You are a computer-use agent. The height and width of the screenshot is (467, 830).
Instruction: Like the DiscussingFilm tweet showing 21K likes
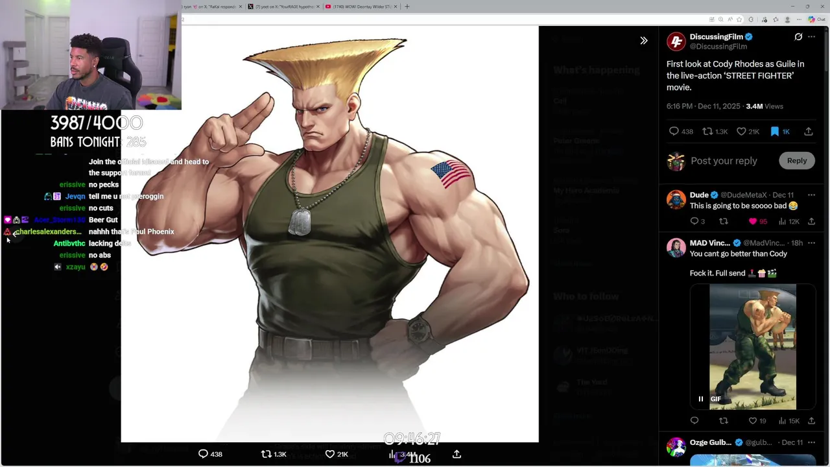click(x=748, y=131)
